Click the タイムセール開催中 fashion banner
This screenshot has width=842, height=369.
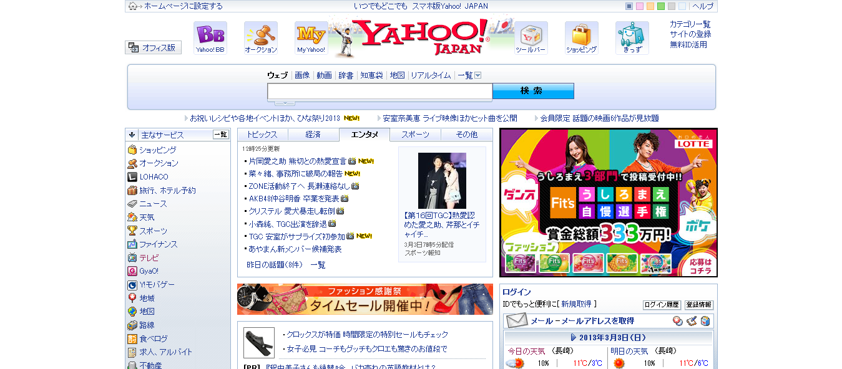click(365, 299)
